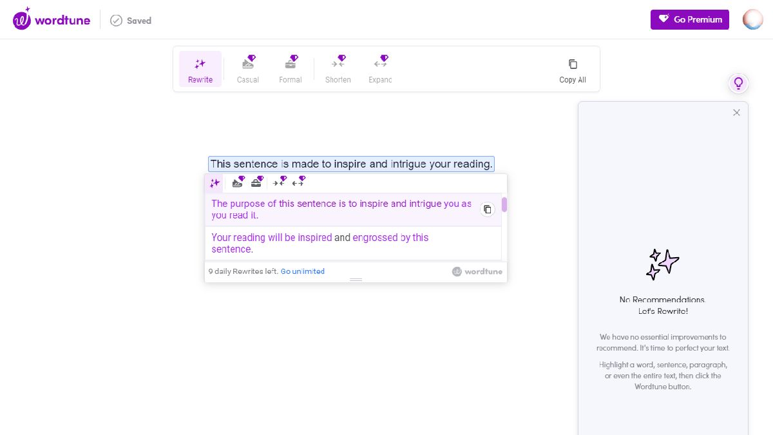Click the casual icon in suggestion popup
Viewport: 773px width, 435px height.
[x=238, y=182]
